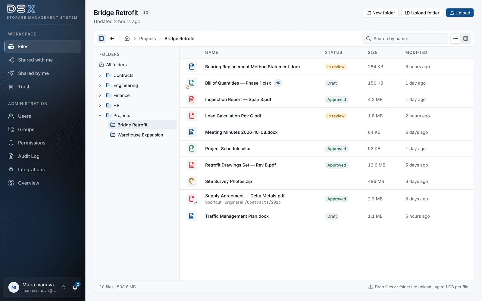Screen dimensions: 482x301
Task: Click the PDF icon for Load Calculation Rev C
Action: [192, 116]
